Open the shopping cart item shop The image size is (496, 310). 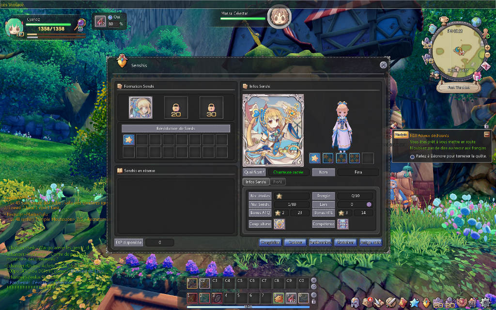click(473, 303)
